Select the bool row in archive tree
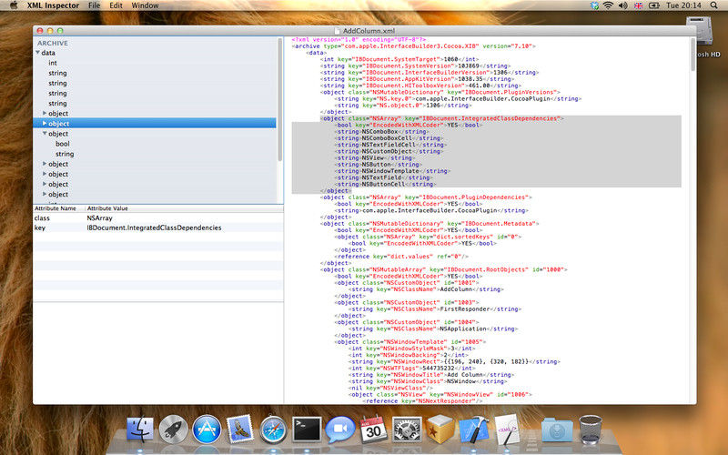The image size is (728, 455). pos(155,144)
